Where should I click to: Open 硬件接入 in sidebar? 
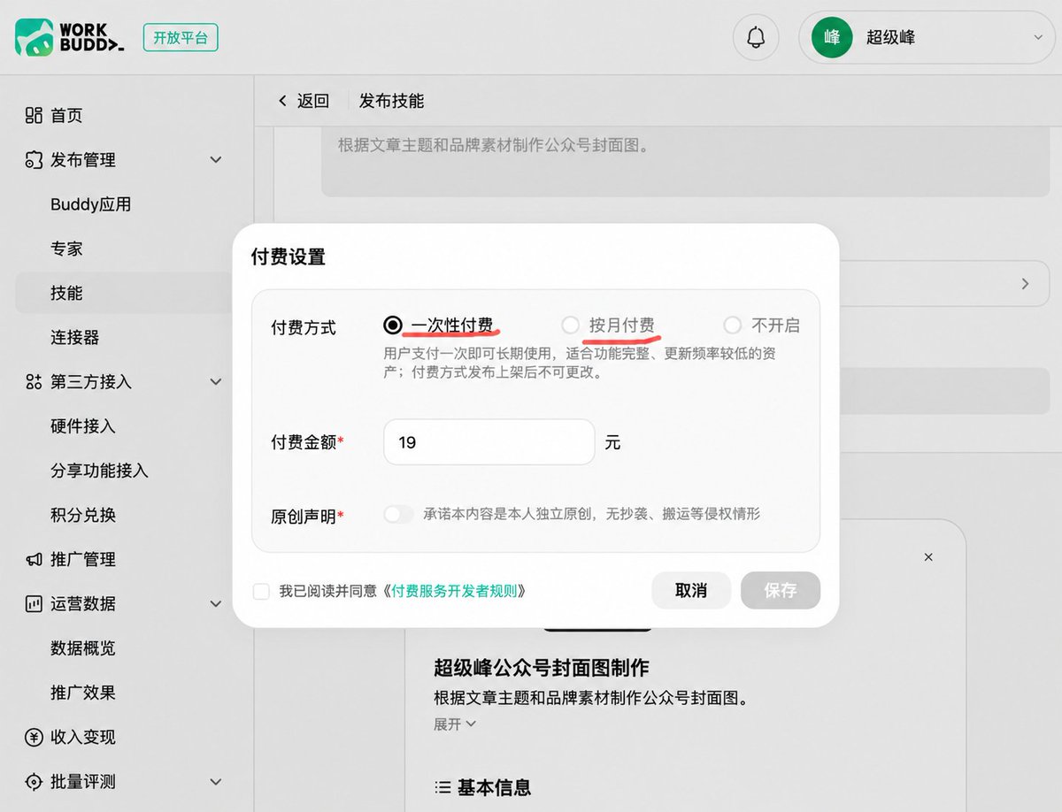[x=83, y=426]
